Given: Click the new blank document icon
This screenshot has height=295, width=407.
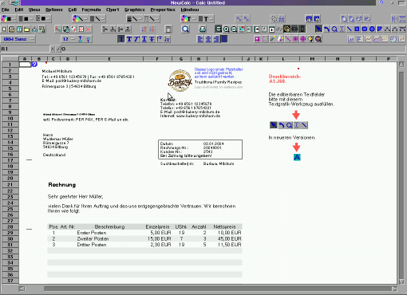Looking at the screenshot, I should coord(4,29).
